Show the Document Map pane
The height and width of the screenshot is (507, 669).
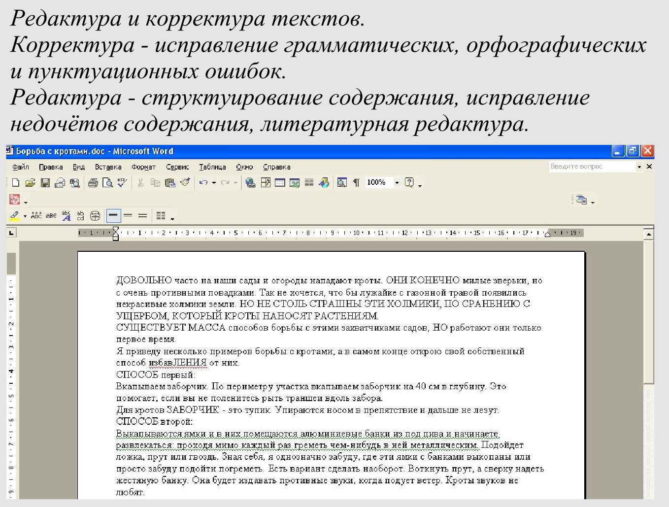pos(342,182)
